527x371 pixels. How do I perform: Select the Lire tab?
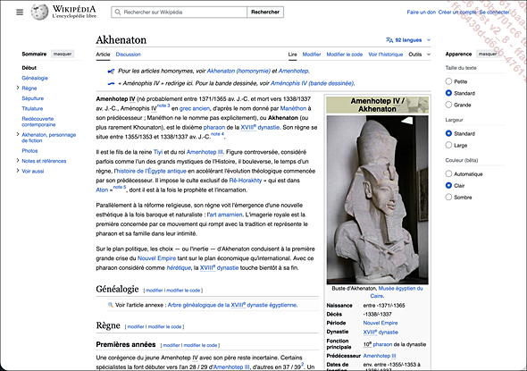click(292, 55)
